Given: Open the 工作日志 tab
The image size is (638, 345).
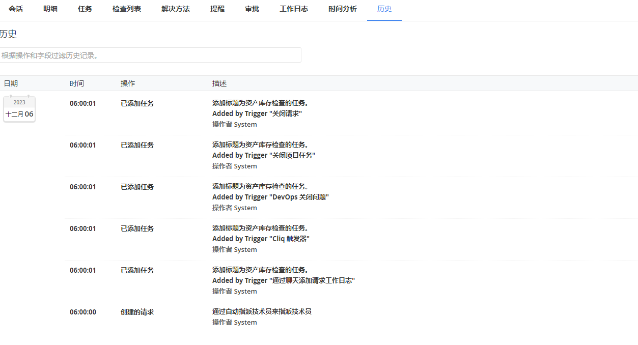Looking at the screenshot, I should (x=294, y=9).
